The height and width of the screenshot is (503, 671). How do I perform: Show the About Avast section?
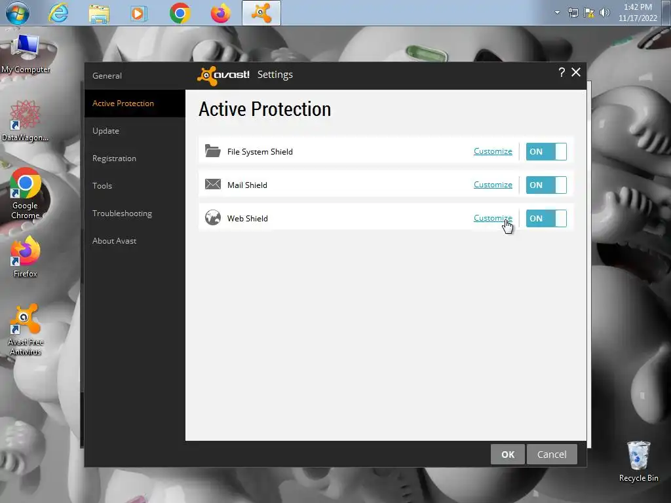coord(114,241)
